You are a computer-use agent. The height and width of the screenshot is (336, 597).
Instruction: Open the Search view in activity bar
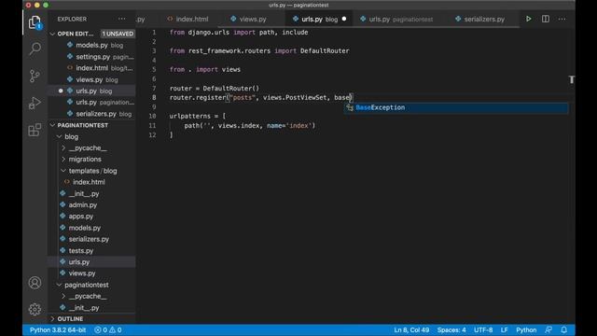pos(35,49)
